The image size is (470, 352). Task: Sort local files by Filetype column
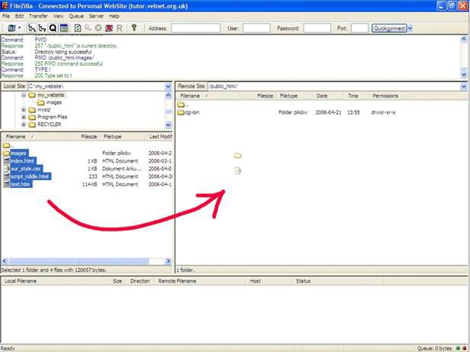123,137
